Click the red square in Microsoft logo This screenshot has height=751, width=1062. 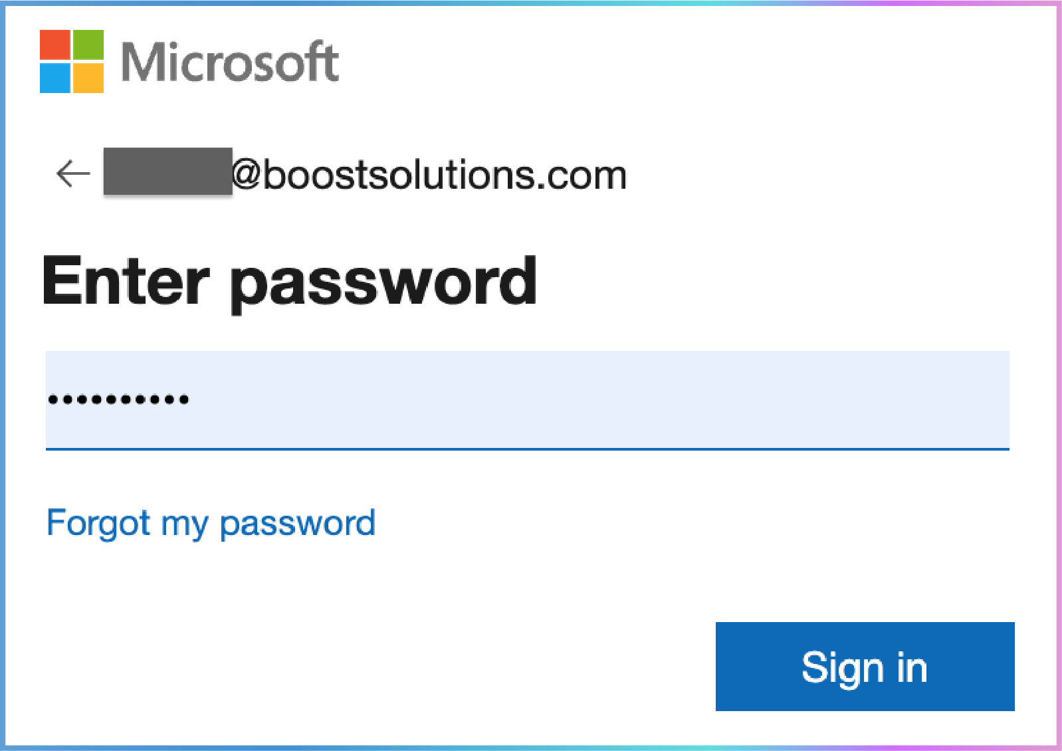(x=55, y=45)
